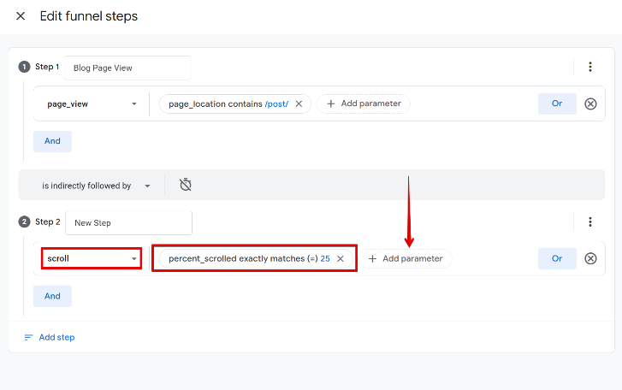Focus the Blog Page View name field
Viewport: 622px width, 390px height.
click(127, 68)
